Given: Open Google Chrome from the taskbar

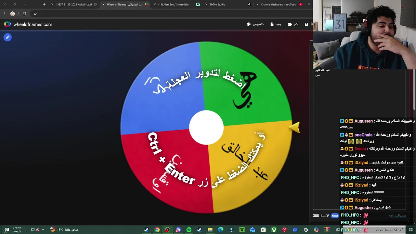Looking at the screenshot, I should (x=157, y=230).
